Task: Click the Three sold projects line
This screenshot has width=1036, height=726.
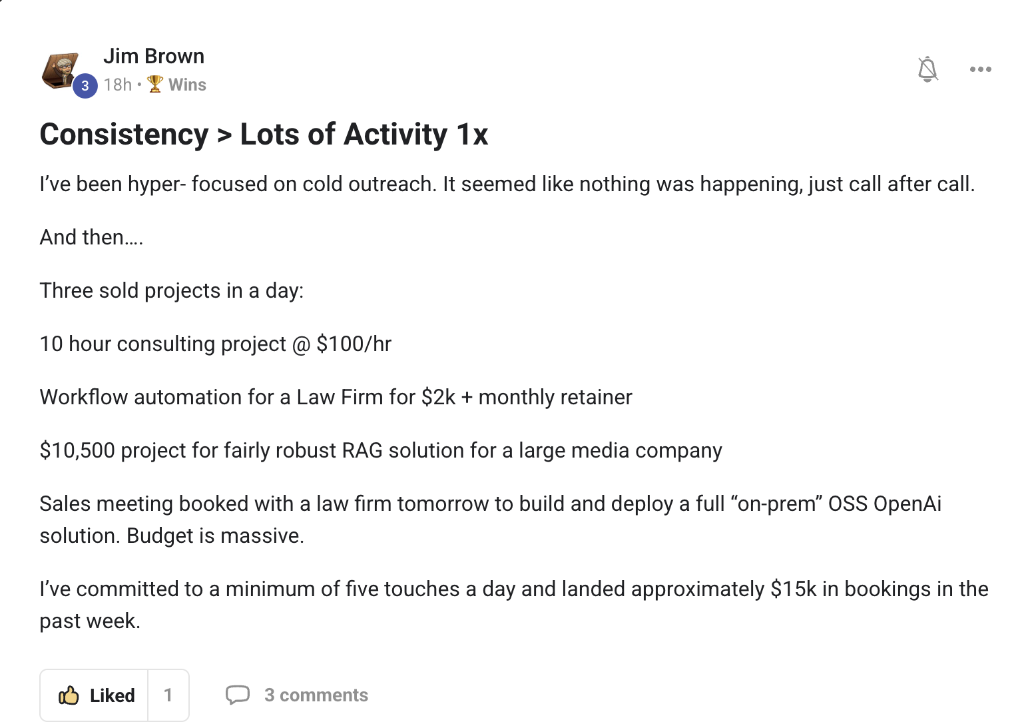Action: (172, 290)
